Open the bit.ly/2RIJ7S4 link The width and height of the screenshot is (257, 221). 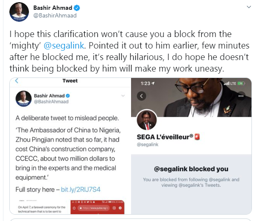tap(81, 189)
